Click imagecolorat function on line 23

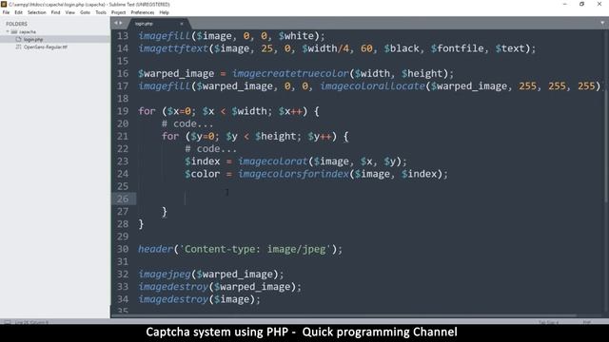273,161
